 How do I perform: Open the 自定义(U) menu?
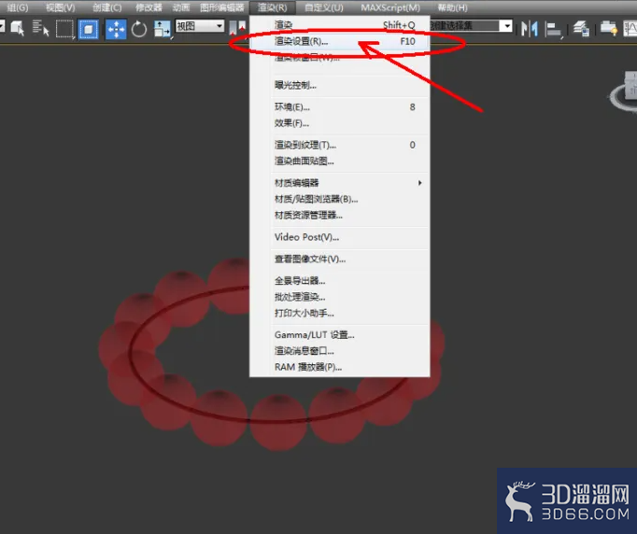pos(324,7)
